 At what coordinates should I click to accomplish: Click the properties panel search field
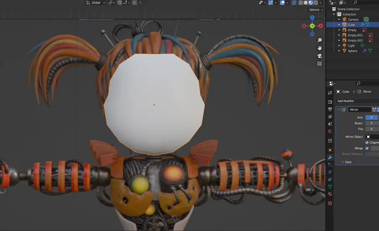[x=367, y=84]
